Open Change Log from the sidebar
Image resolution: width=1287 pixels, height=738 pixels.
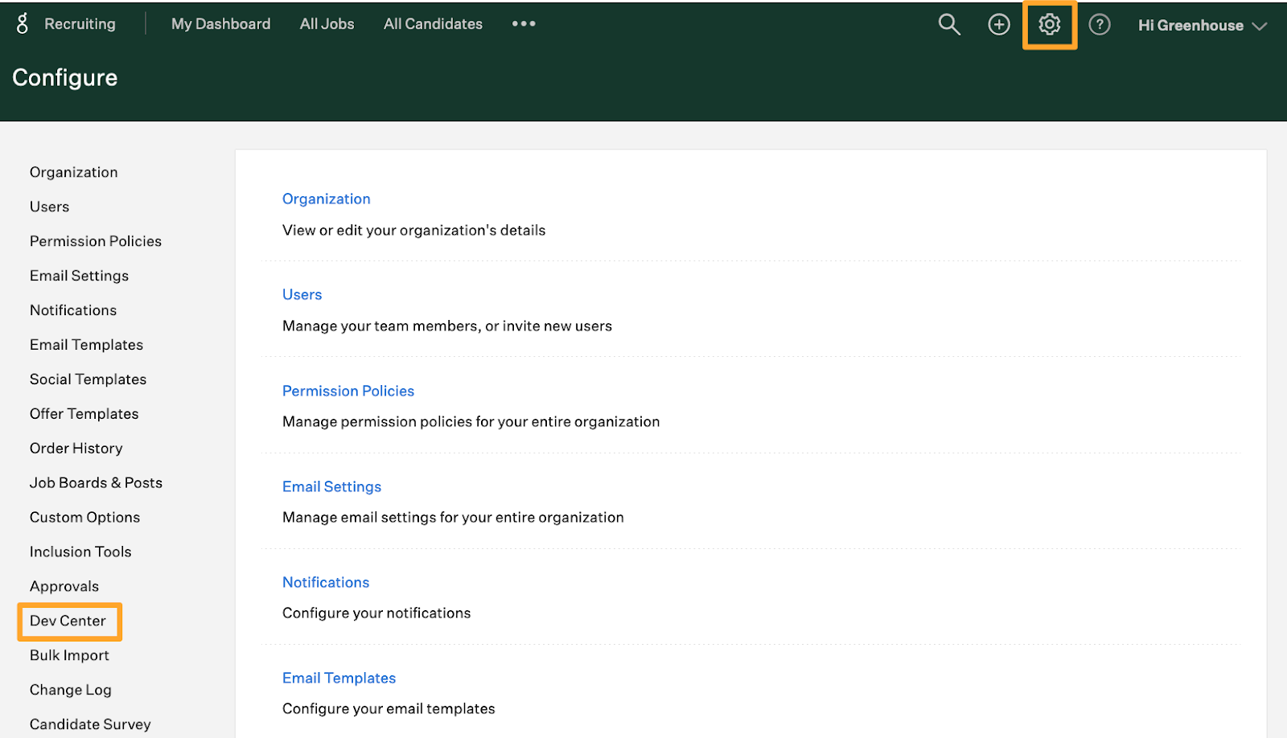point(70,690)
